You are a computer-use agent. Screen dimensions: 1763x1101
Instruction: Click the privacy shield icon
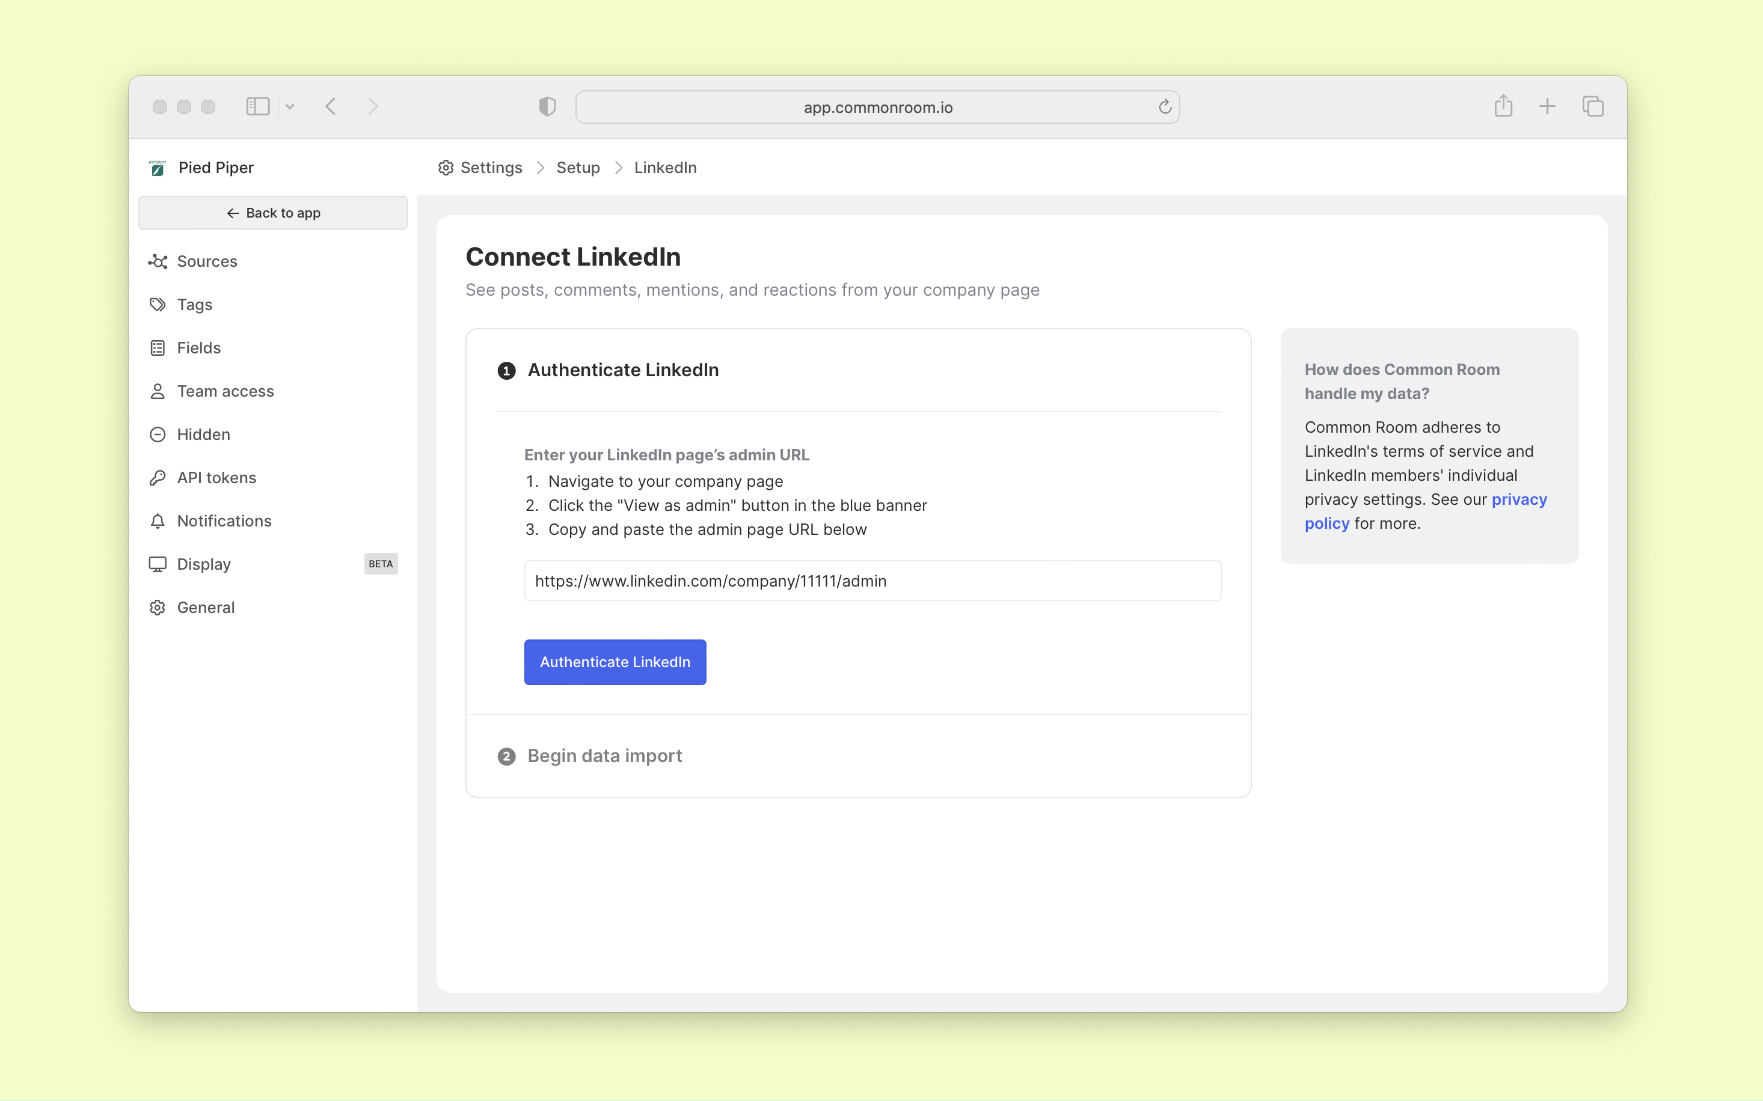[547, 106]
